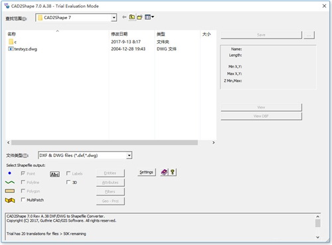Expand the CAD2Shape 7 folder dropdown

[x=114, y=17]
